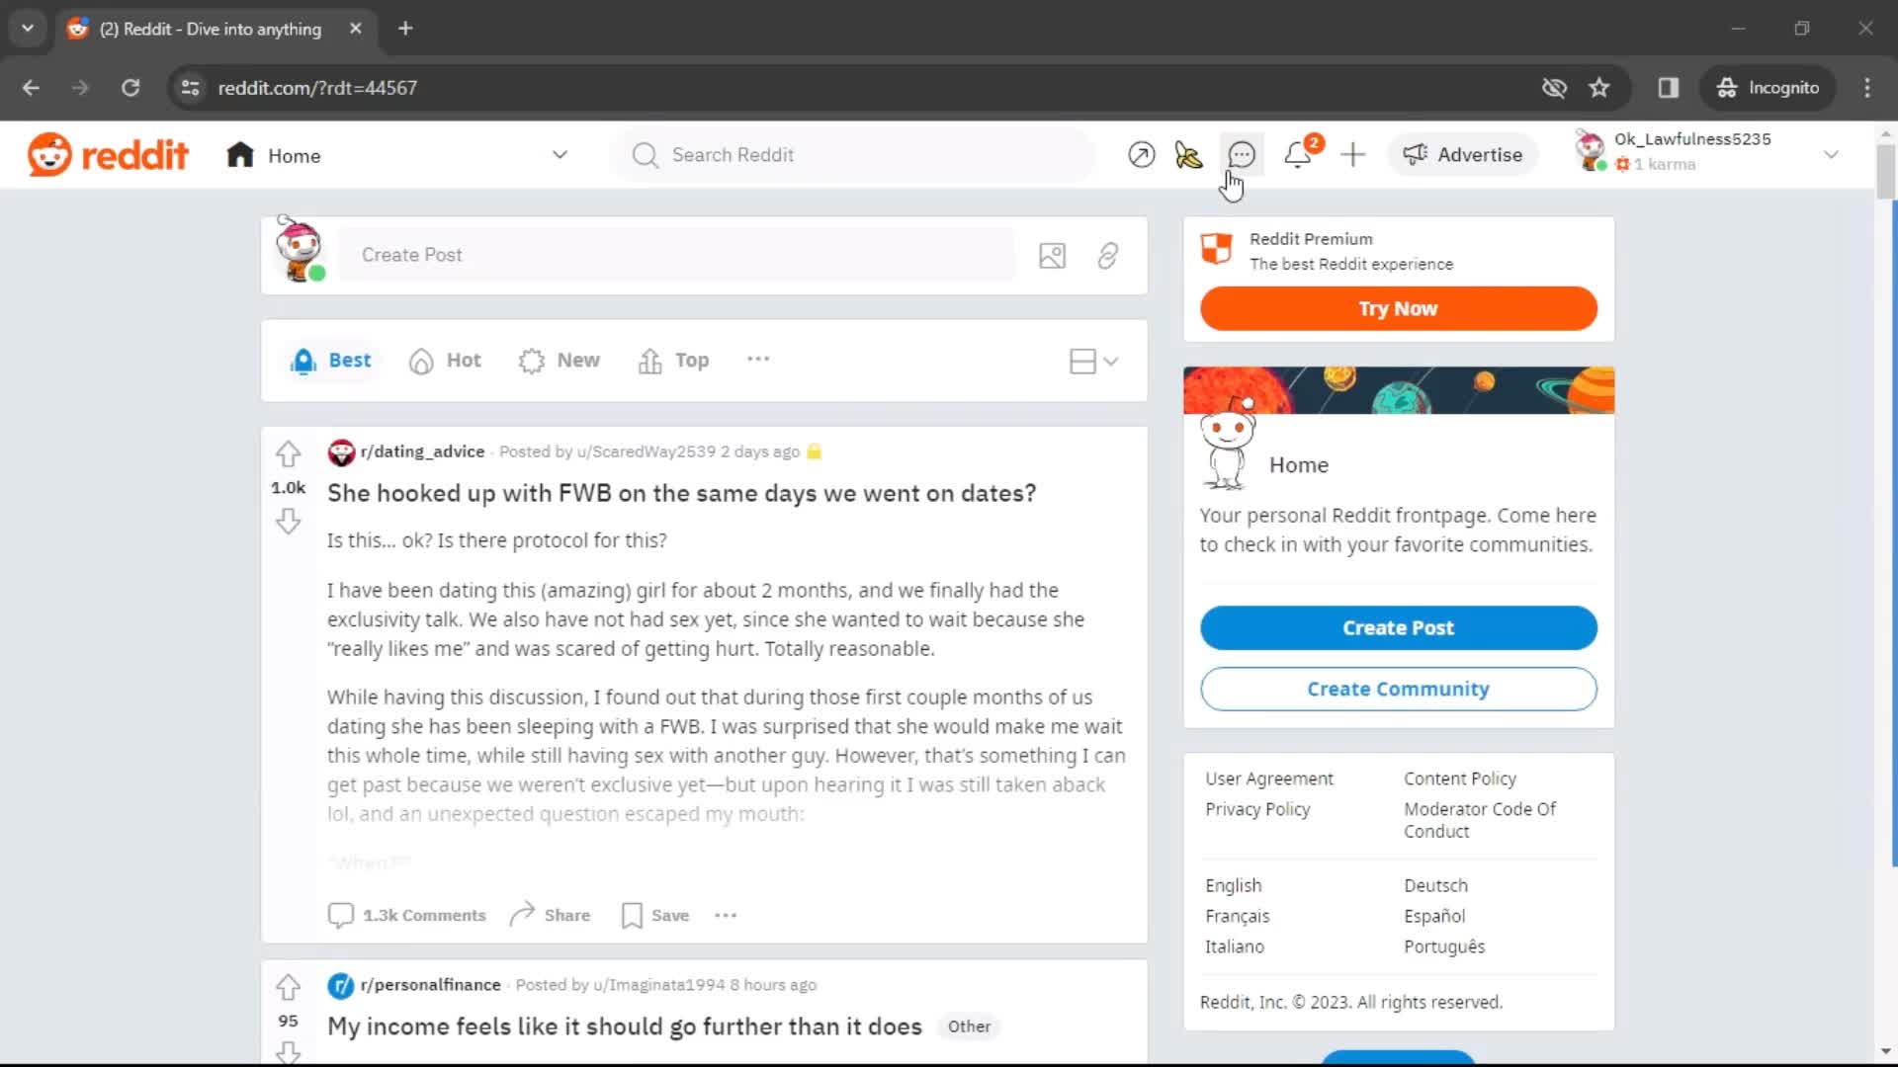Click the upvote arrow on dating advice post
This screenshot has height=1067, width=1898.
click(x=288, y=453)
